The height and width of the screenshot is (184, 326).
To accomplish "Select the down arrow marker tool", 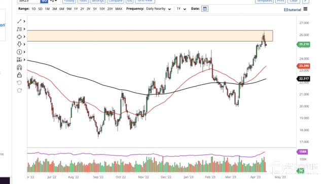I will click(x=19, y=44).
